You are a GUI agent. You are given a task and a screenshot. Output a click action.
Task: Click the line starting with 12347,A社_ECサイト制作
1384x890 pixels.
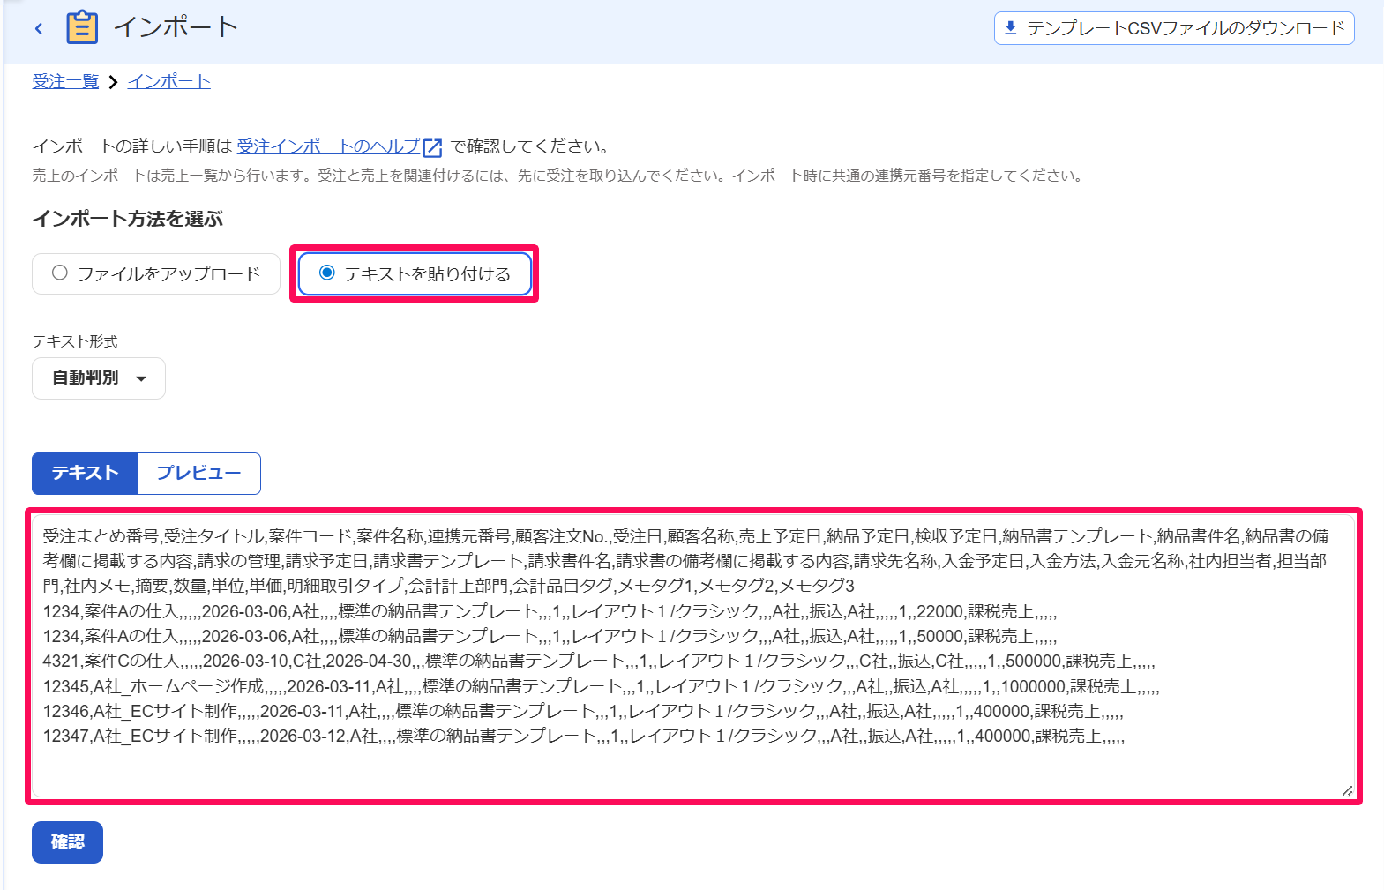point(583,736)
